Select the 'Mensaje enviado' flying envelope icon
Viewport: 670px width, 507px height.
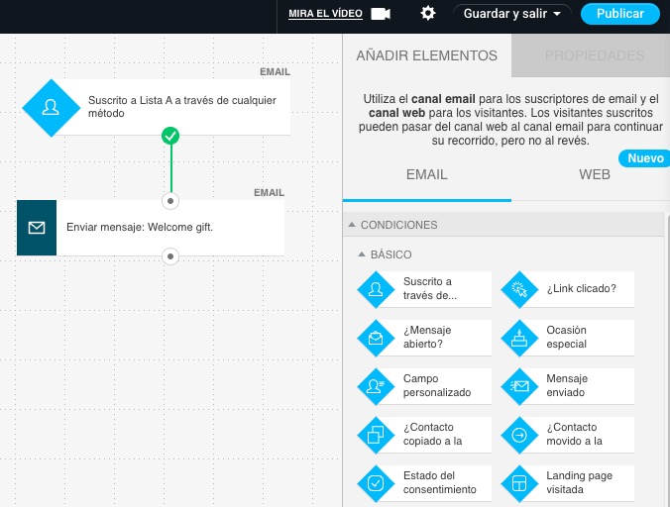pos(519,386)
